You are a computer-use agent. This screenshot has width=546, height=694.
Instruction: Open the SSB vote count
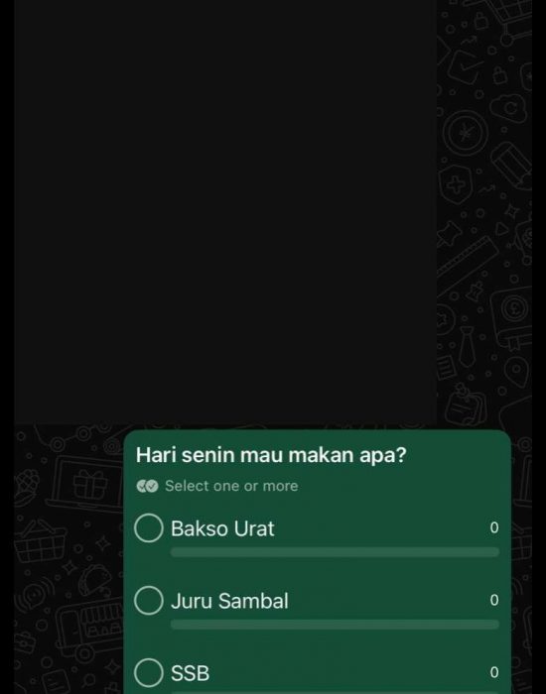point(494,672)
